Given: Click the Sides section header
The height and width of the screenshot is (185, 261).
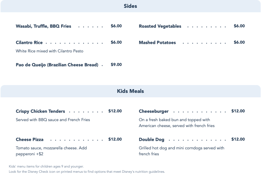Looking at the screenshot, I should pyautogui.click(x=130, y=6).
